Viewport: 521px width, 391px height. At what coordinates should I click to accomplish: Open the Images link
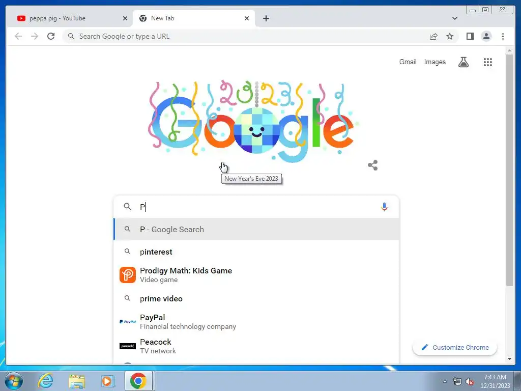tap(435, 62)
